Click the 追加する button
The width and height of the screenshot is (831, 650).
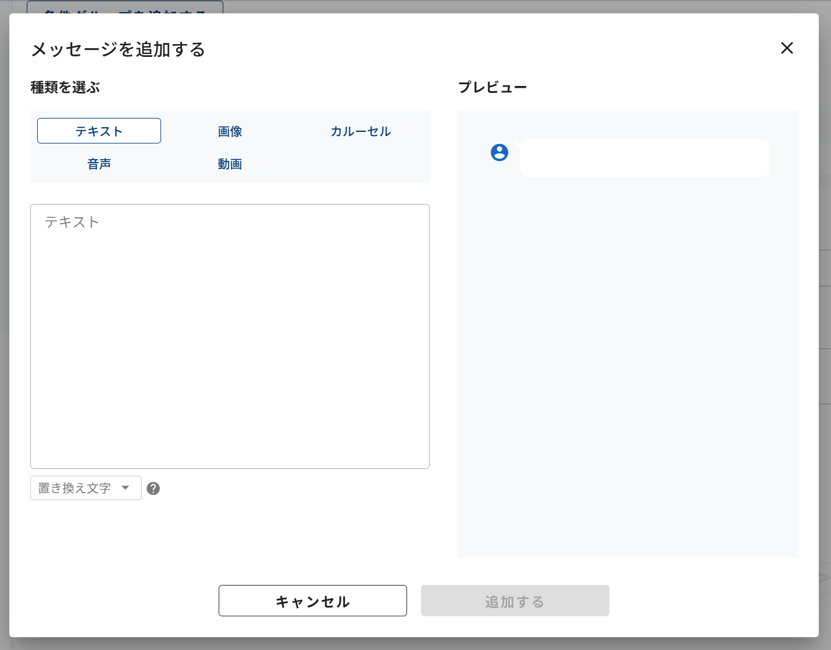click(515, 601)
